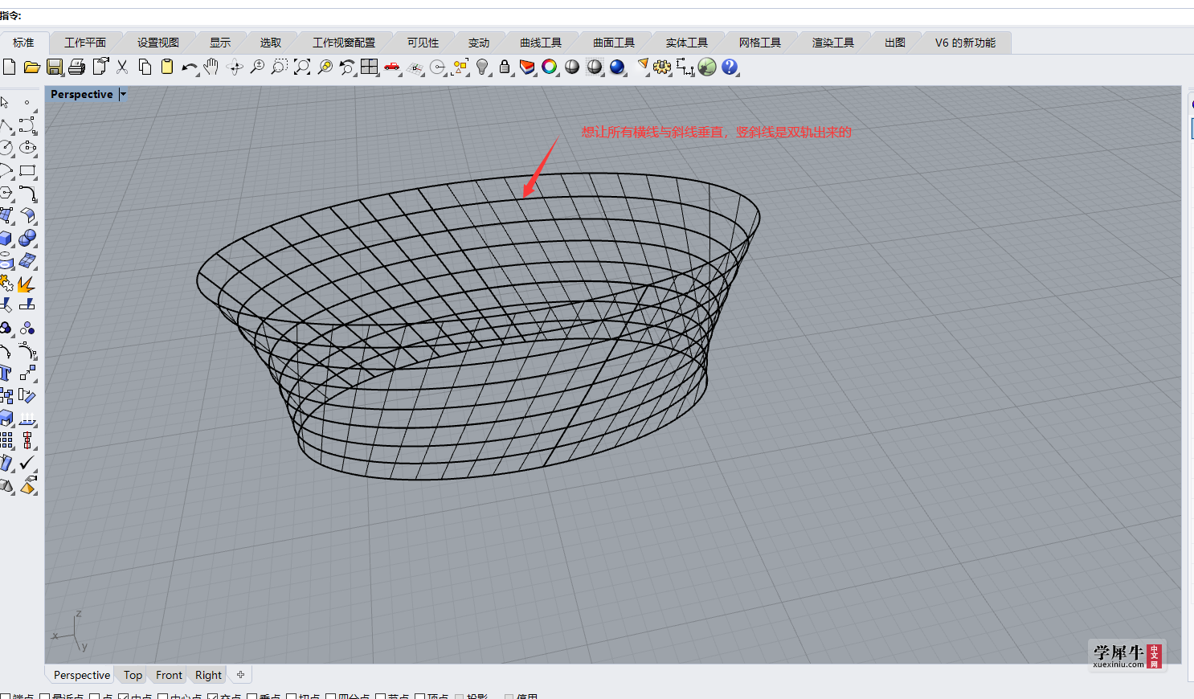Select the 出图 toolbar tab

[x=895, y=43]
